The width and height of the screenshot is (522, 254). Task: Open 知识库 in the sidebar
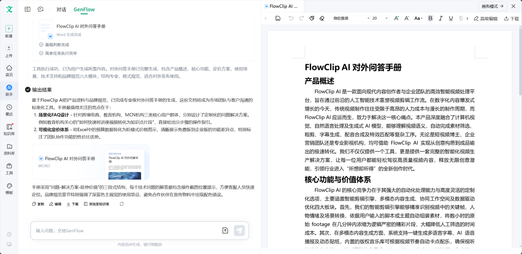(x=9, y=130)
